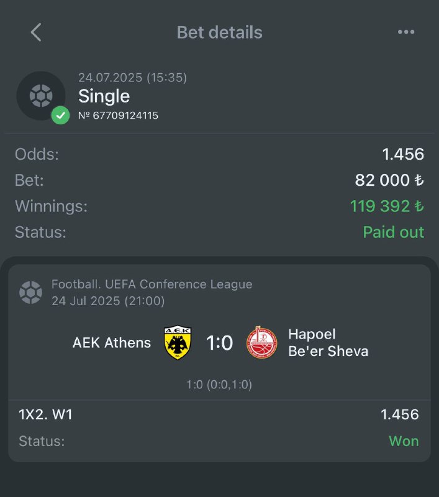Tap the green checkmark won badge
439x497 pixels.
[x=60, y=116]
